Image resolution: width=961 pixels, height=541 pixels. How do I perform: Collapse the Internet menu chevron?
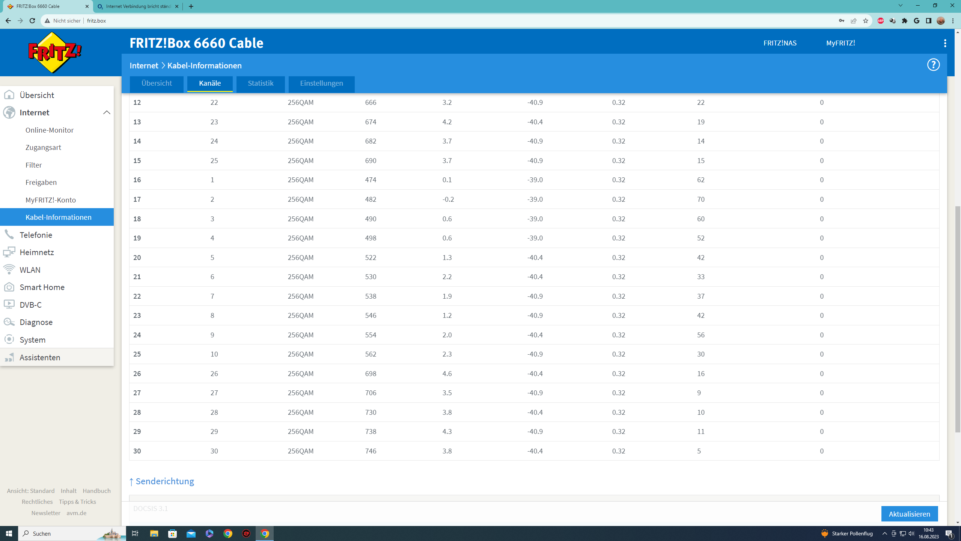coord(107,112)
